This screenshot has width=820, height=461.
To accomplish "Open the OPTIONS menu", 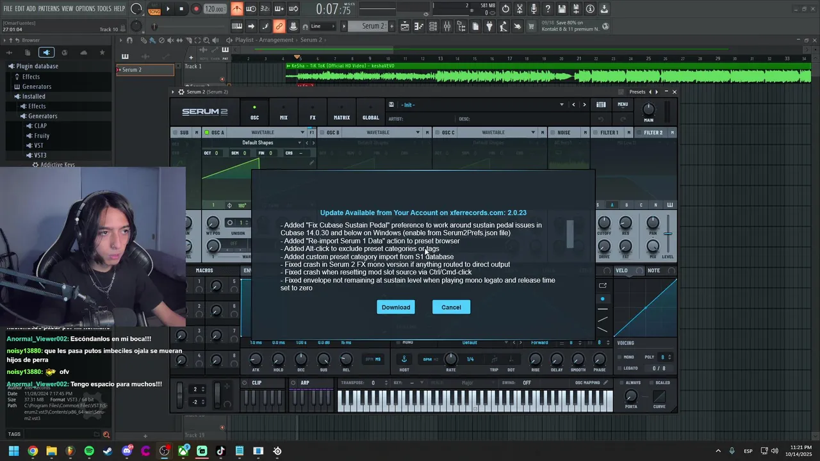I will click(x=85, y=8).
